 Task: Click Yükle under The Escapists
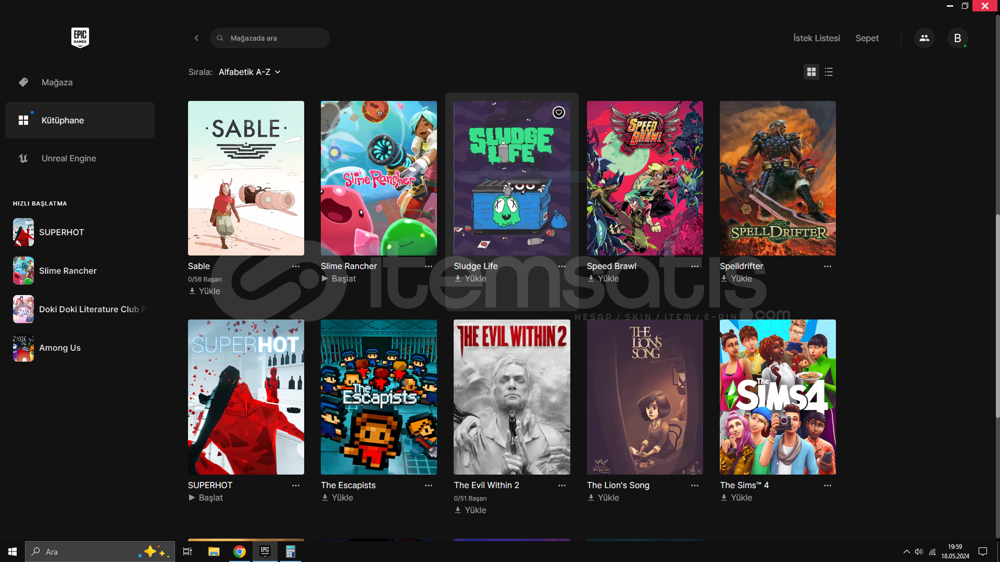[337, 498]
